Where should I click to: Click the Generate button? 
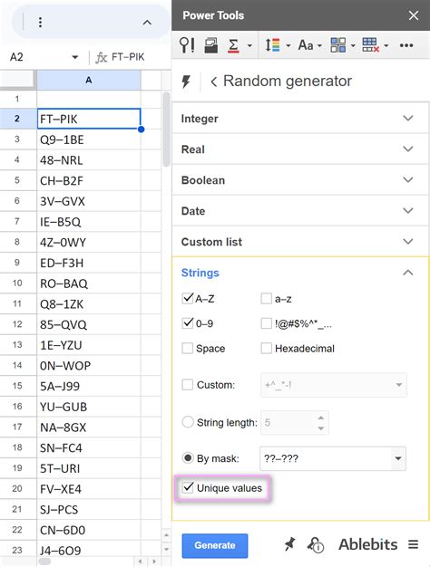tap(215, 545)
